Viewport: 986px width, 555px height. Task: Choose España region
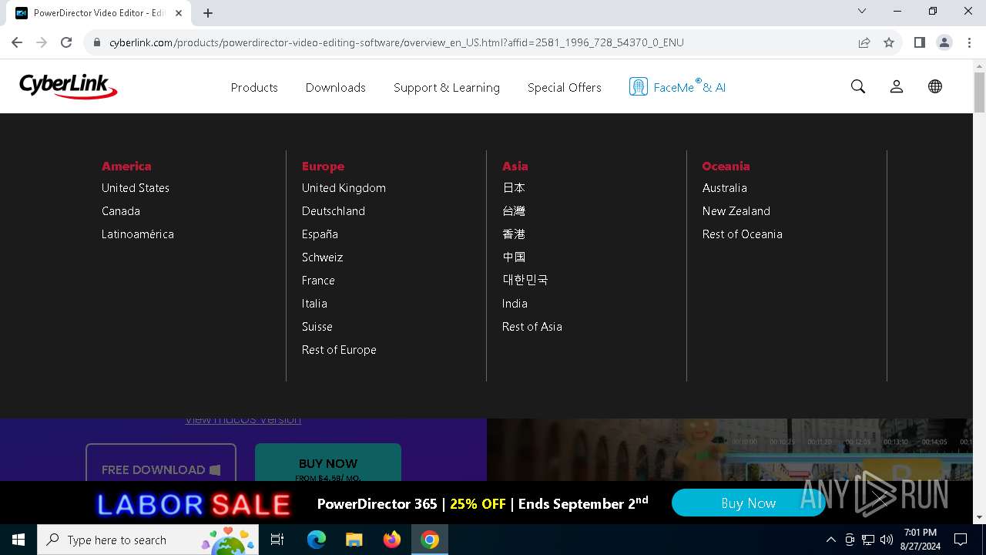click(x=320, y=234)
